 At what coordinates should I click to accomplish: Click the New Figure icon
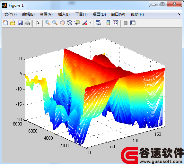pyautogui.click(x=5, y=23)
